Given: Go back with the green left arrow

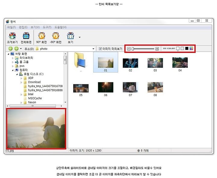Looking at the screenshot, I should 11,48.
